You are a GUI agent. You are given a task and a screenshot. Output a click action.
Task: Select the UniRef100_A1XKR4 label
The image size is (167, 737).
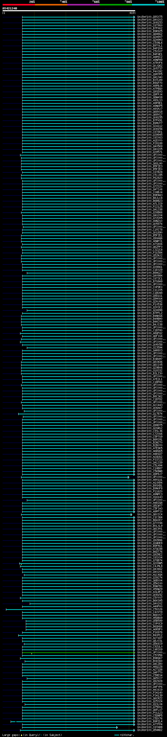(150, 483)
